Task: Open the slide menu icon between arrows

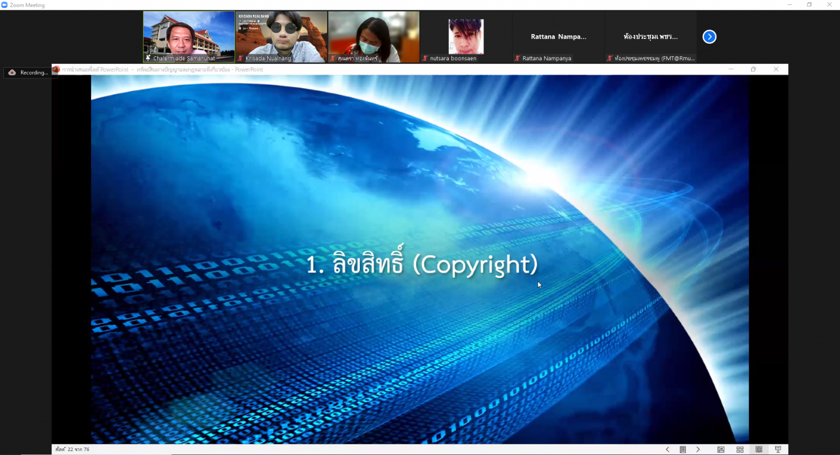Action: (x=683, y=450)
